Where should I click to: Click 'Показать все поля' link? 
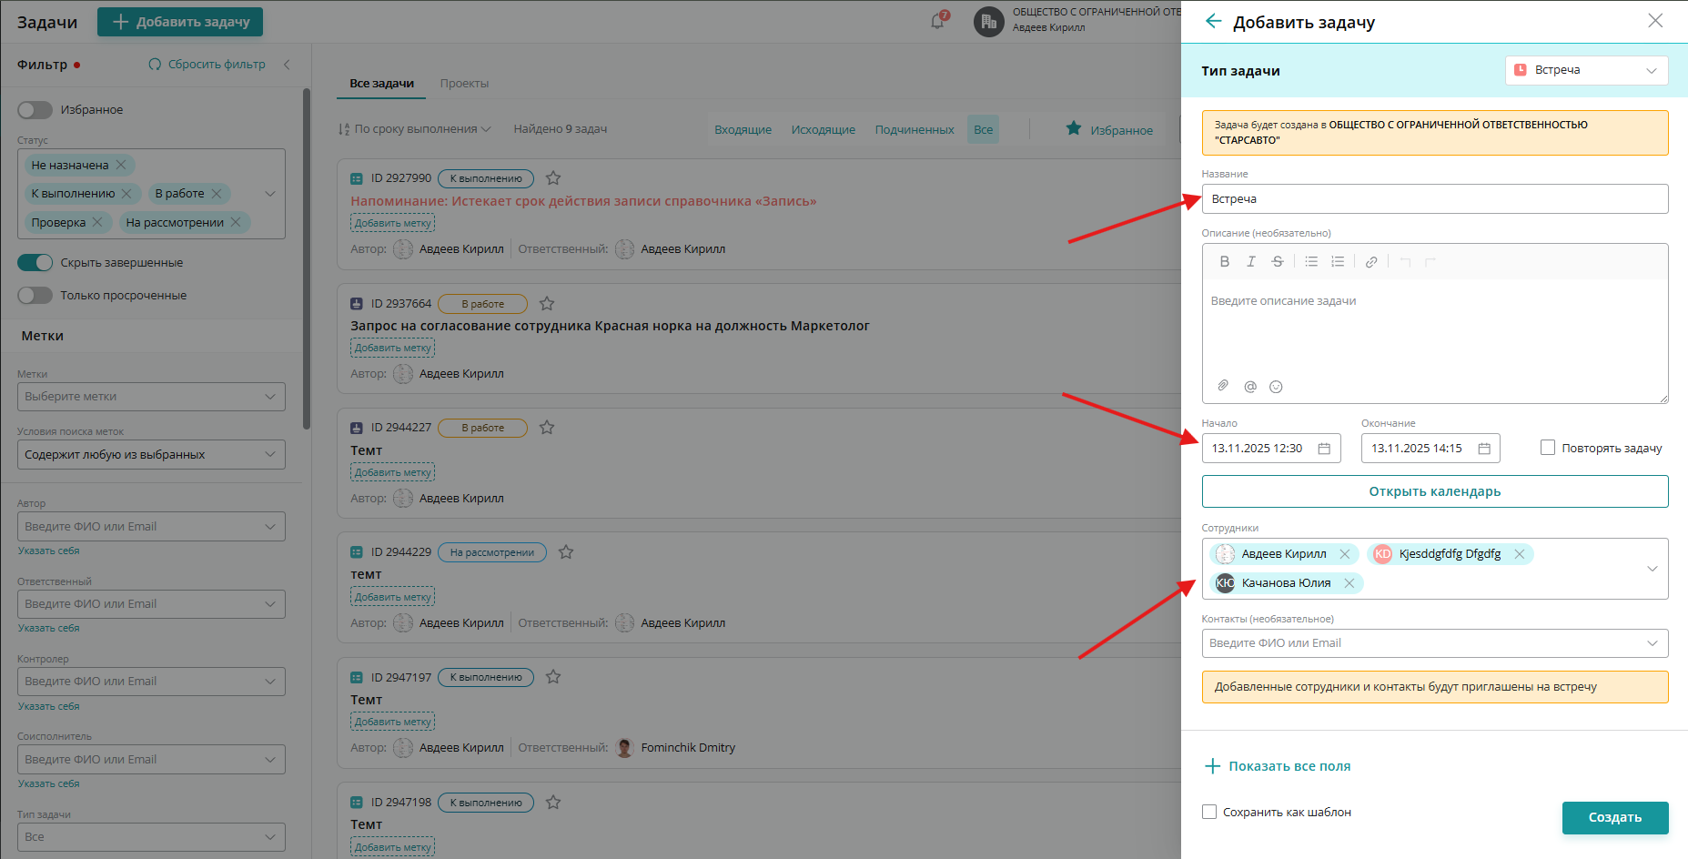[1278, 766]
